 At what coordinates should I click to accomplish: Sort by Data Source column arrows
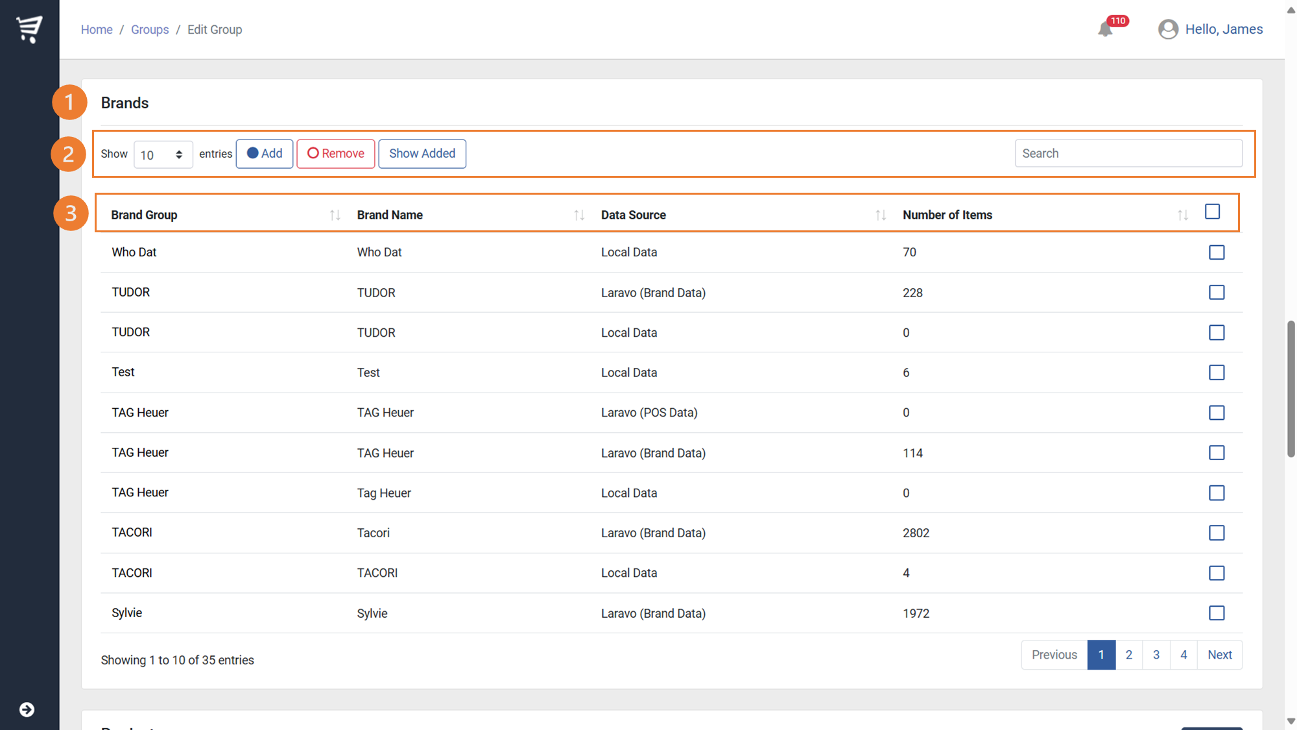pos(881,215)
